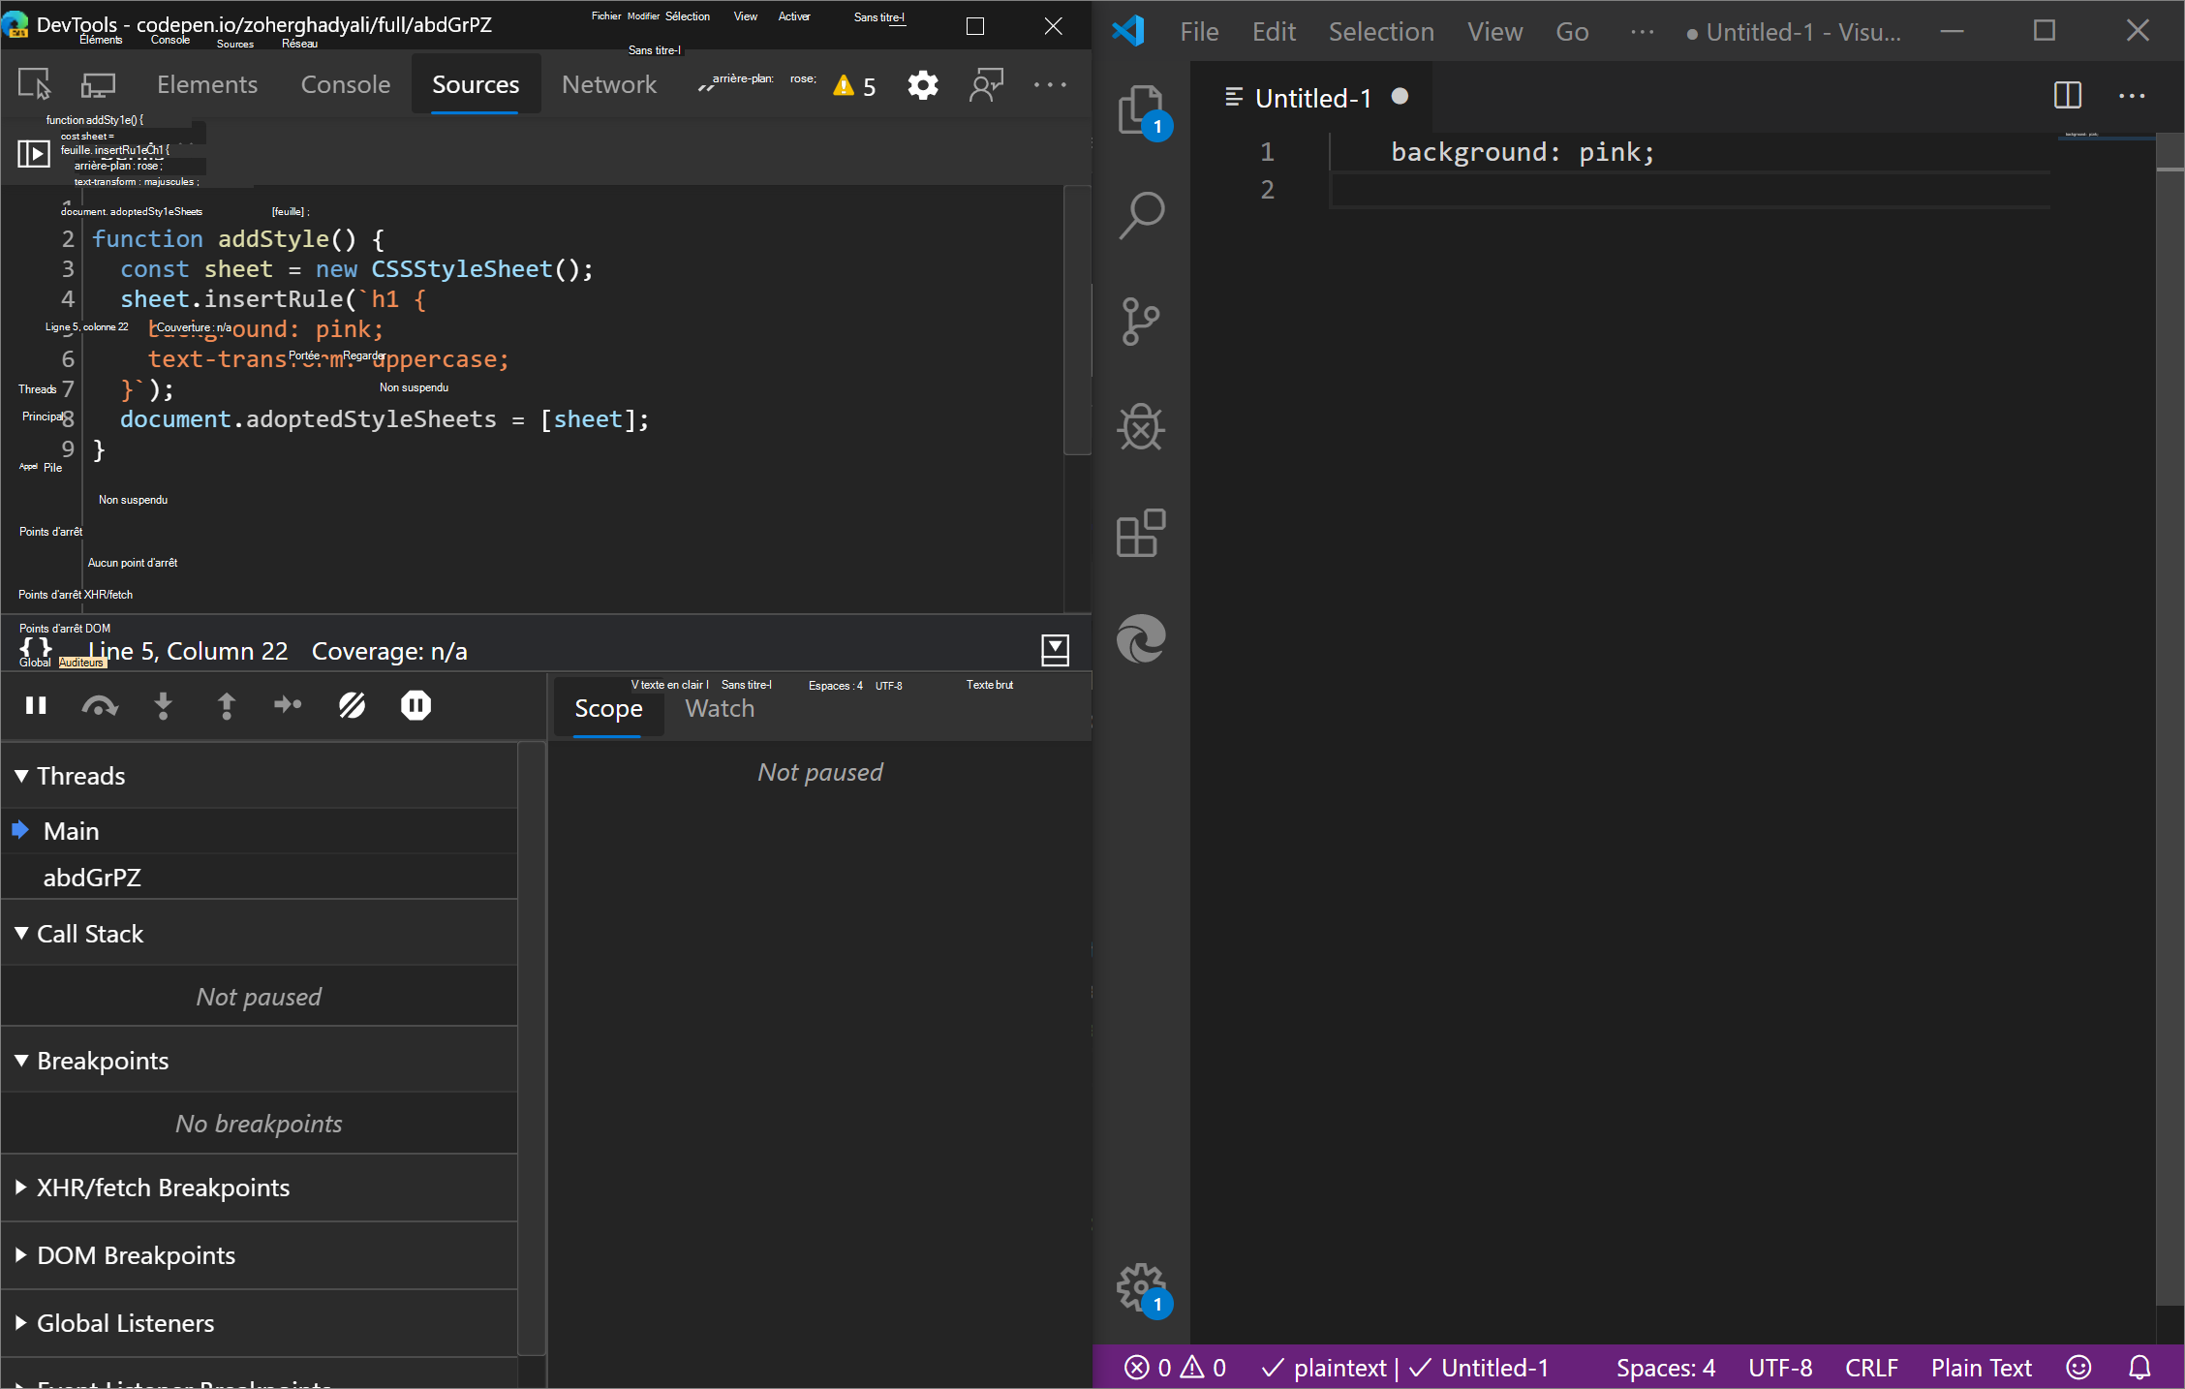Open the Run and Debug view in VS Code
Screen dimensions: 2185x1389
(x=1141, y=427)
